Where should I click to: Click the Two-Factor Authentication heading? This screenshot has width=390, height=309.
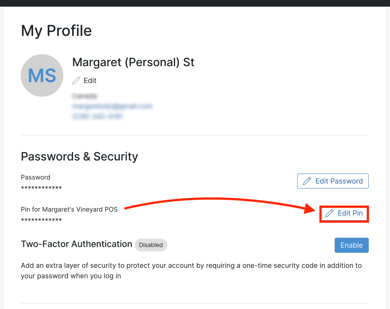[77, 244]
